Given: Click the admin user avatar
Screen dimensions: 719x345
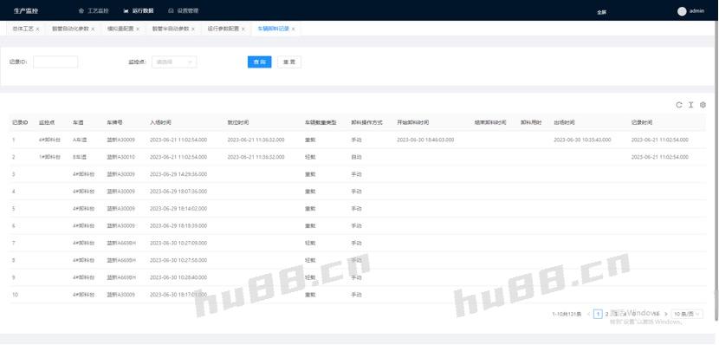Looking at the screenshot, I should tap(682, 11).
